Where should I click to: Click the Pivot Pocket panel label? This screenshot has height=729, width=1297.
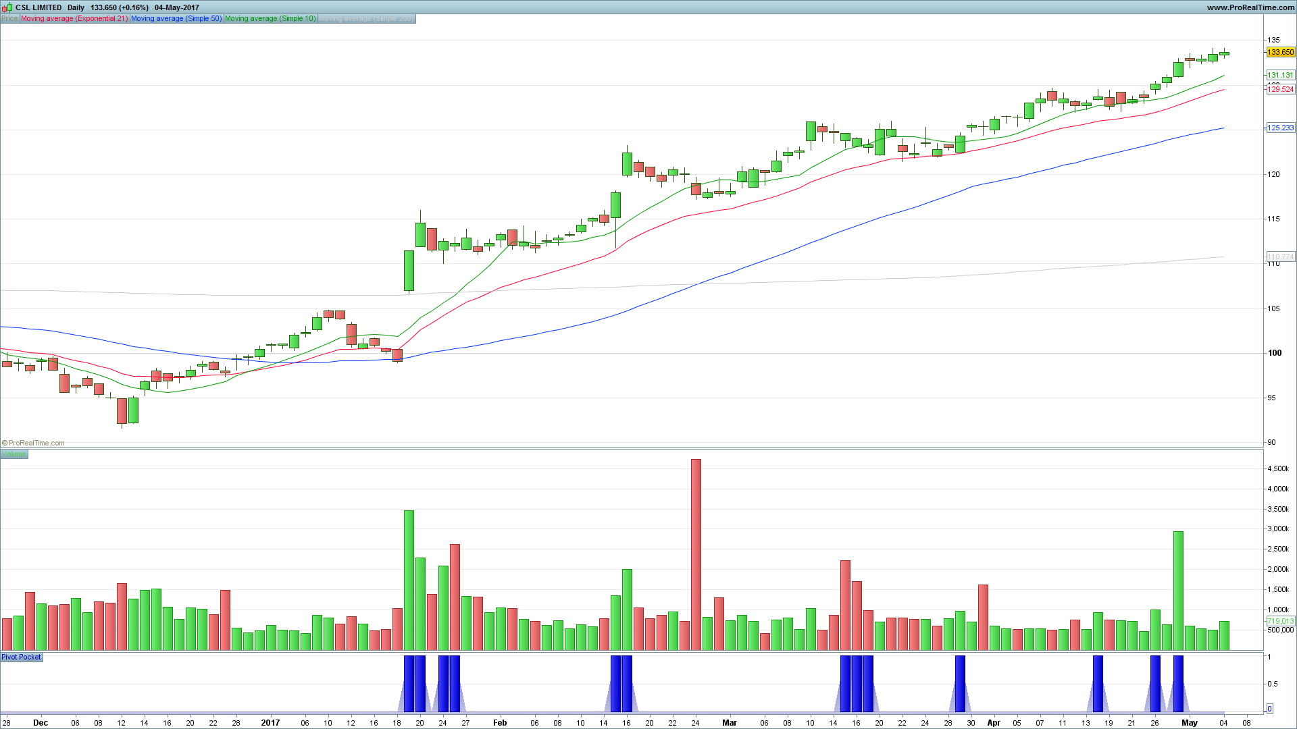(22, 657)
